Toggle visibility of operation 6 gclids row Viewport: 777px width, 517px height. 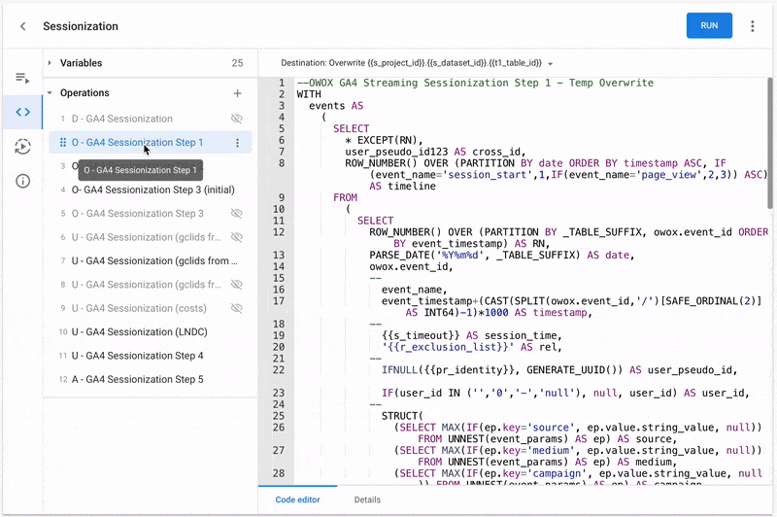(x=237, y=237)
